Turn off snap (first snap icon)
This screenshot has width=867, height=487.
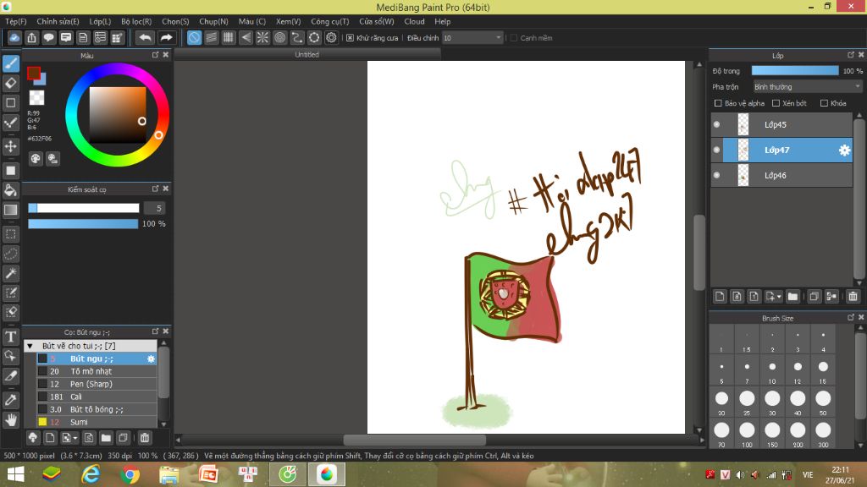pyautogui.click(x=194, y=37)
